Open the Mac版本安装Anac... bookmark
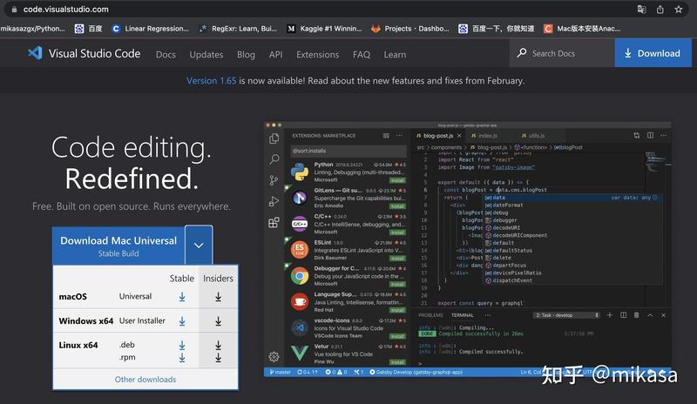The image size is (697, 404). click(x=582, y=29)
